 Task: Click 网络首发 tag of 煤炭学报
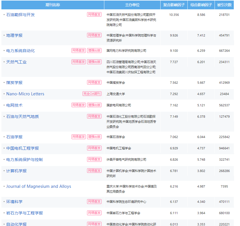94,82
